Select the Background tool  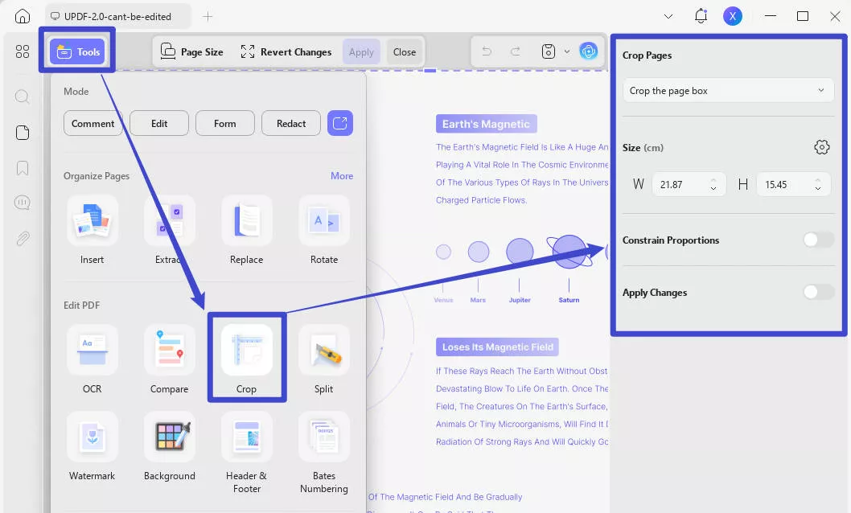click(169, 446)
